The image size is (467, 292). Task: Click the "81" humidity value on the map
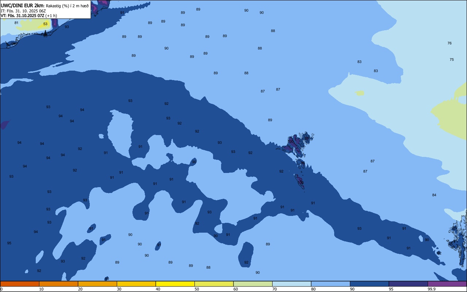(16, 23)
